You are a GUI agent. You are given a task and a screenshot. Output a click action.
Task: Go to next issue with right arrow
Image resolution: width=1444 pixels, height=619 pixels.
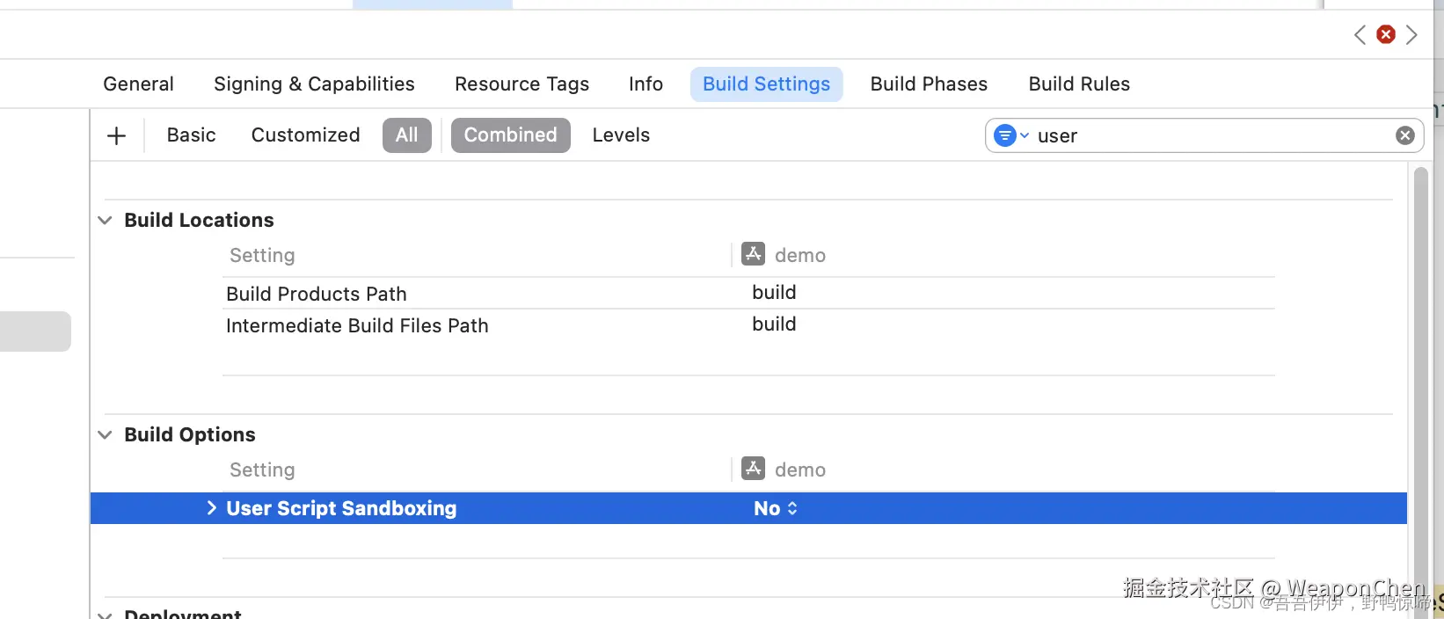(1411, 34)
